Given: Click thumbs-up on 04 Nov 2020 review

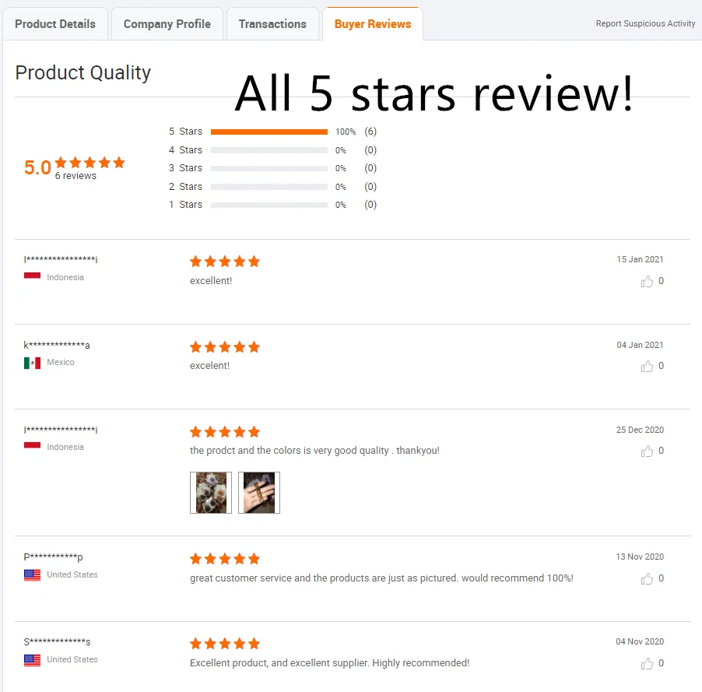Looking at the screenshot, I should [647, 663].
